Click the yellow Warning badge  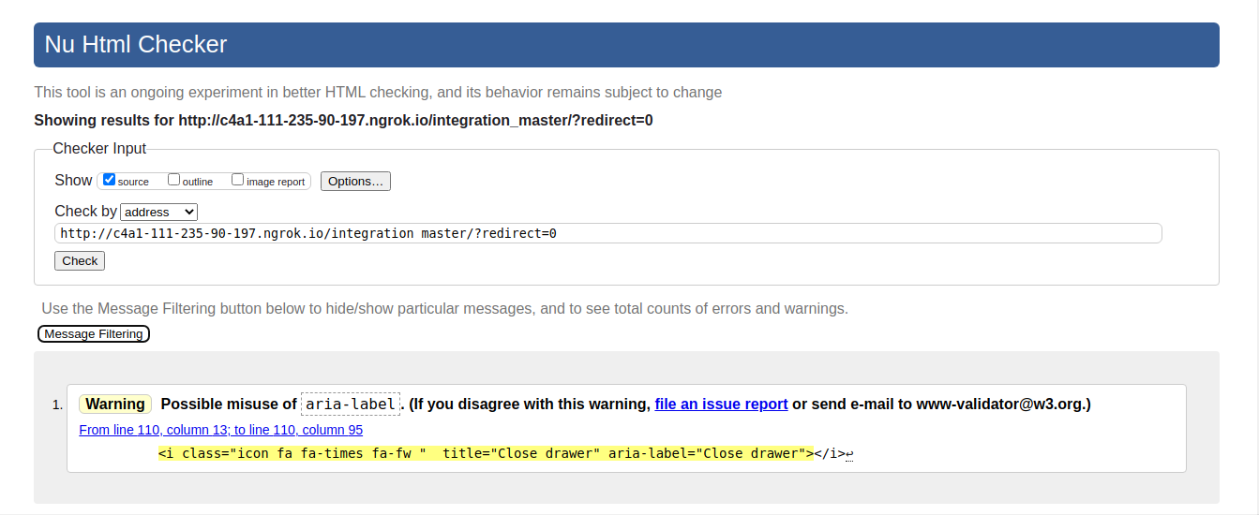115,405
